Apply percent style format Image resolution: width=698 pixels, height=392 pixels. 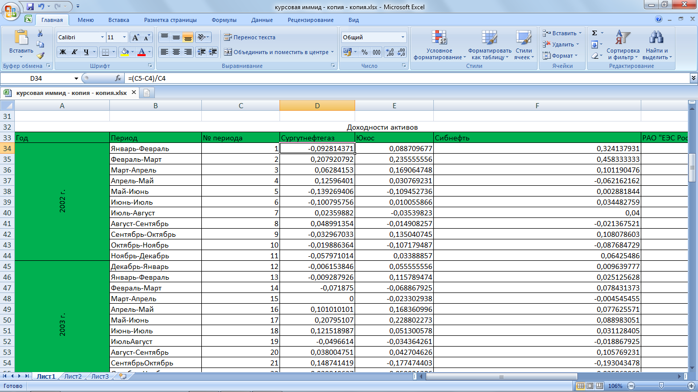364,52
